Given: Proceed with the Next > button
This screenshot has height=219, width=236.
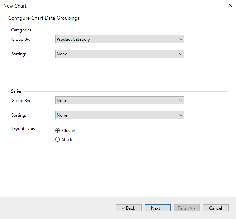Looking at the screenshot, I should (158, 208).
